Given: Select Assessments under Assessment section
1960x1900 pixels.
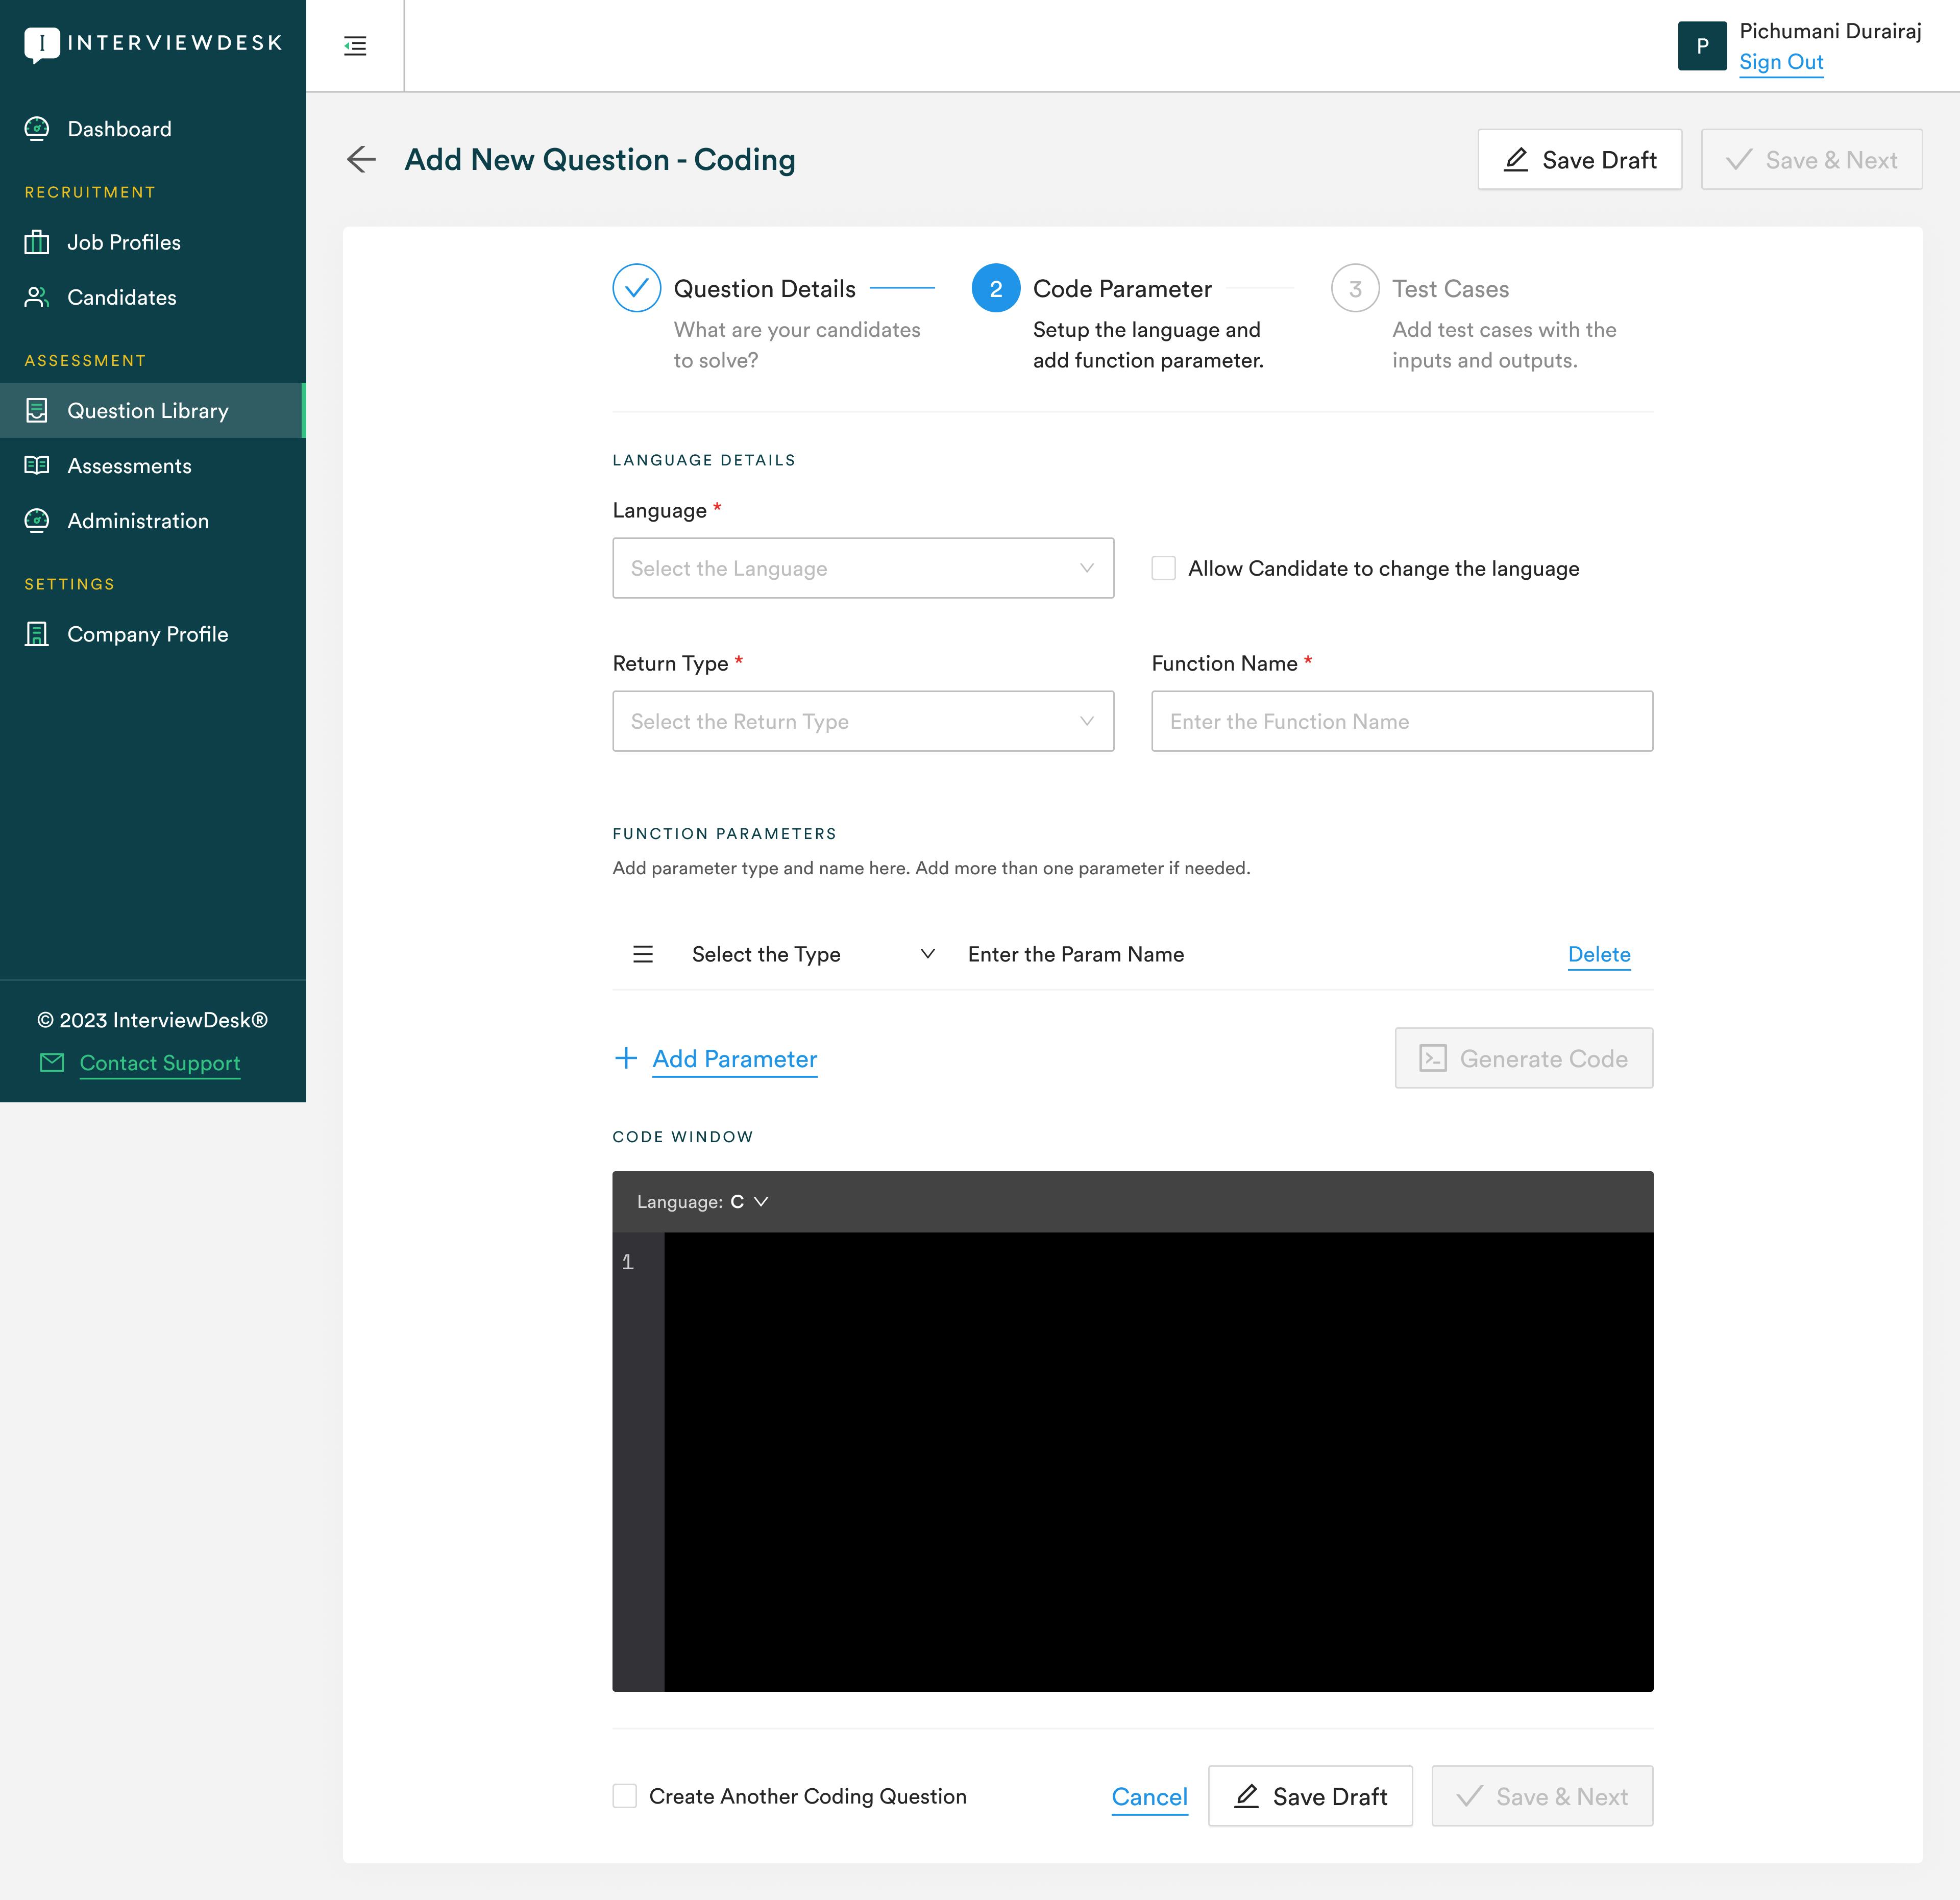Looking at the screenshot, I should click(x=129, y=465).
